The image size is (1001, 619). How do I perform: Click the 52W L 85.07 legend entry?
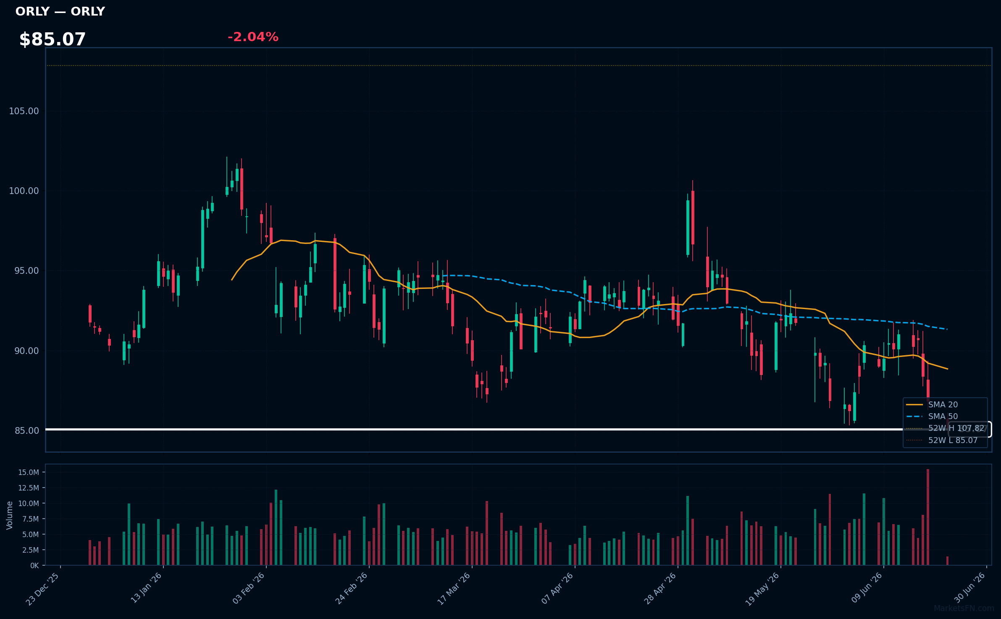point(942,440)
